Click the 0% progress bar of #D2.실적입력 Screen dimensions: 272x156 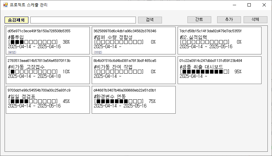tap(205, 42)
